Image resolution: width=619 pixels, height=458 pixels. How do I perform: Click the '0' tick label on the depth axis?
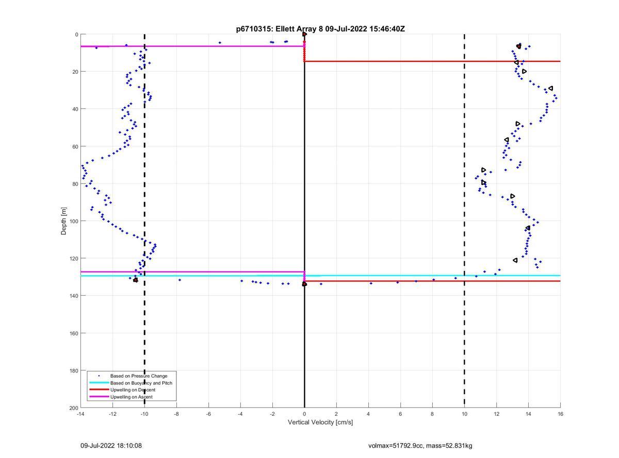(76, 35)
